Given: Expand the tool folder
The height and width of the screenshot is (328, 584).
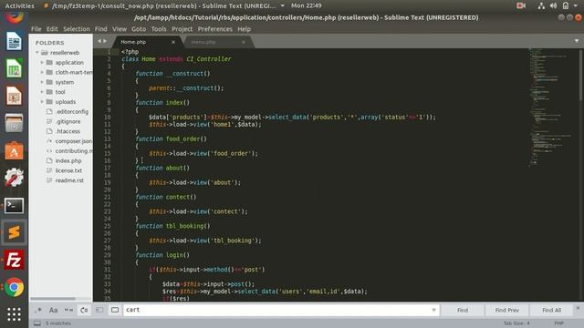Looking at the screenshot, I should coord(42,92).
